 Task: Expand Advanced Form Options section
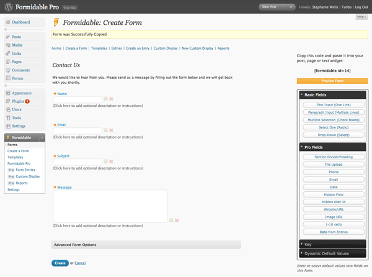pyautogui.click(x=146, y=245)
